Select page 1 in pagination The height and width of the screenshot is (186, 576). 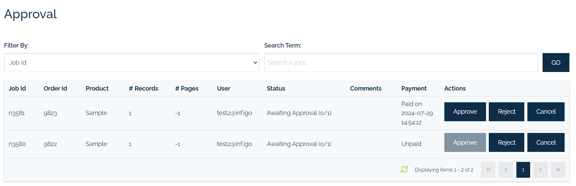click(x=523, y=170)
